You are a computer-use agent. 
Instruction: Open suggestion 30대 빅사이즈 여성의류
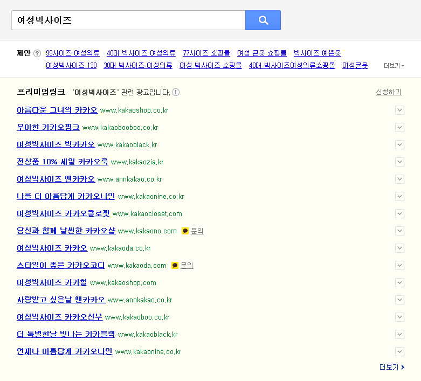[138, 66]
